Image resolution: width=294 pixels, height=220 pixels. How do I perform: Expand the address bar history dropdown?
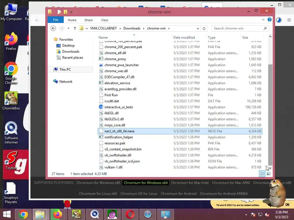click(198, 28)
